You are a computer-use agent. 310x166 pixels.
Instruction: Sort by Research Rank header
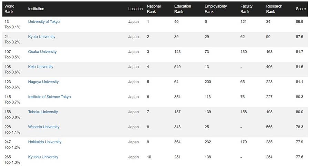[x=274, y=9]
